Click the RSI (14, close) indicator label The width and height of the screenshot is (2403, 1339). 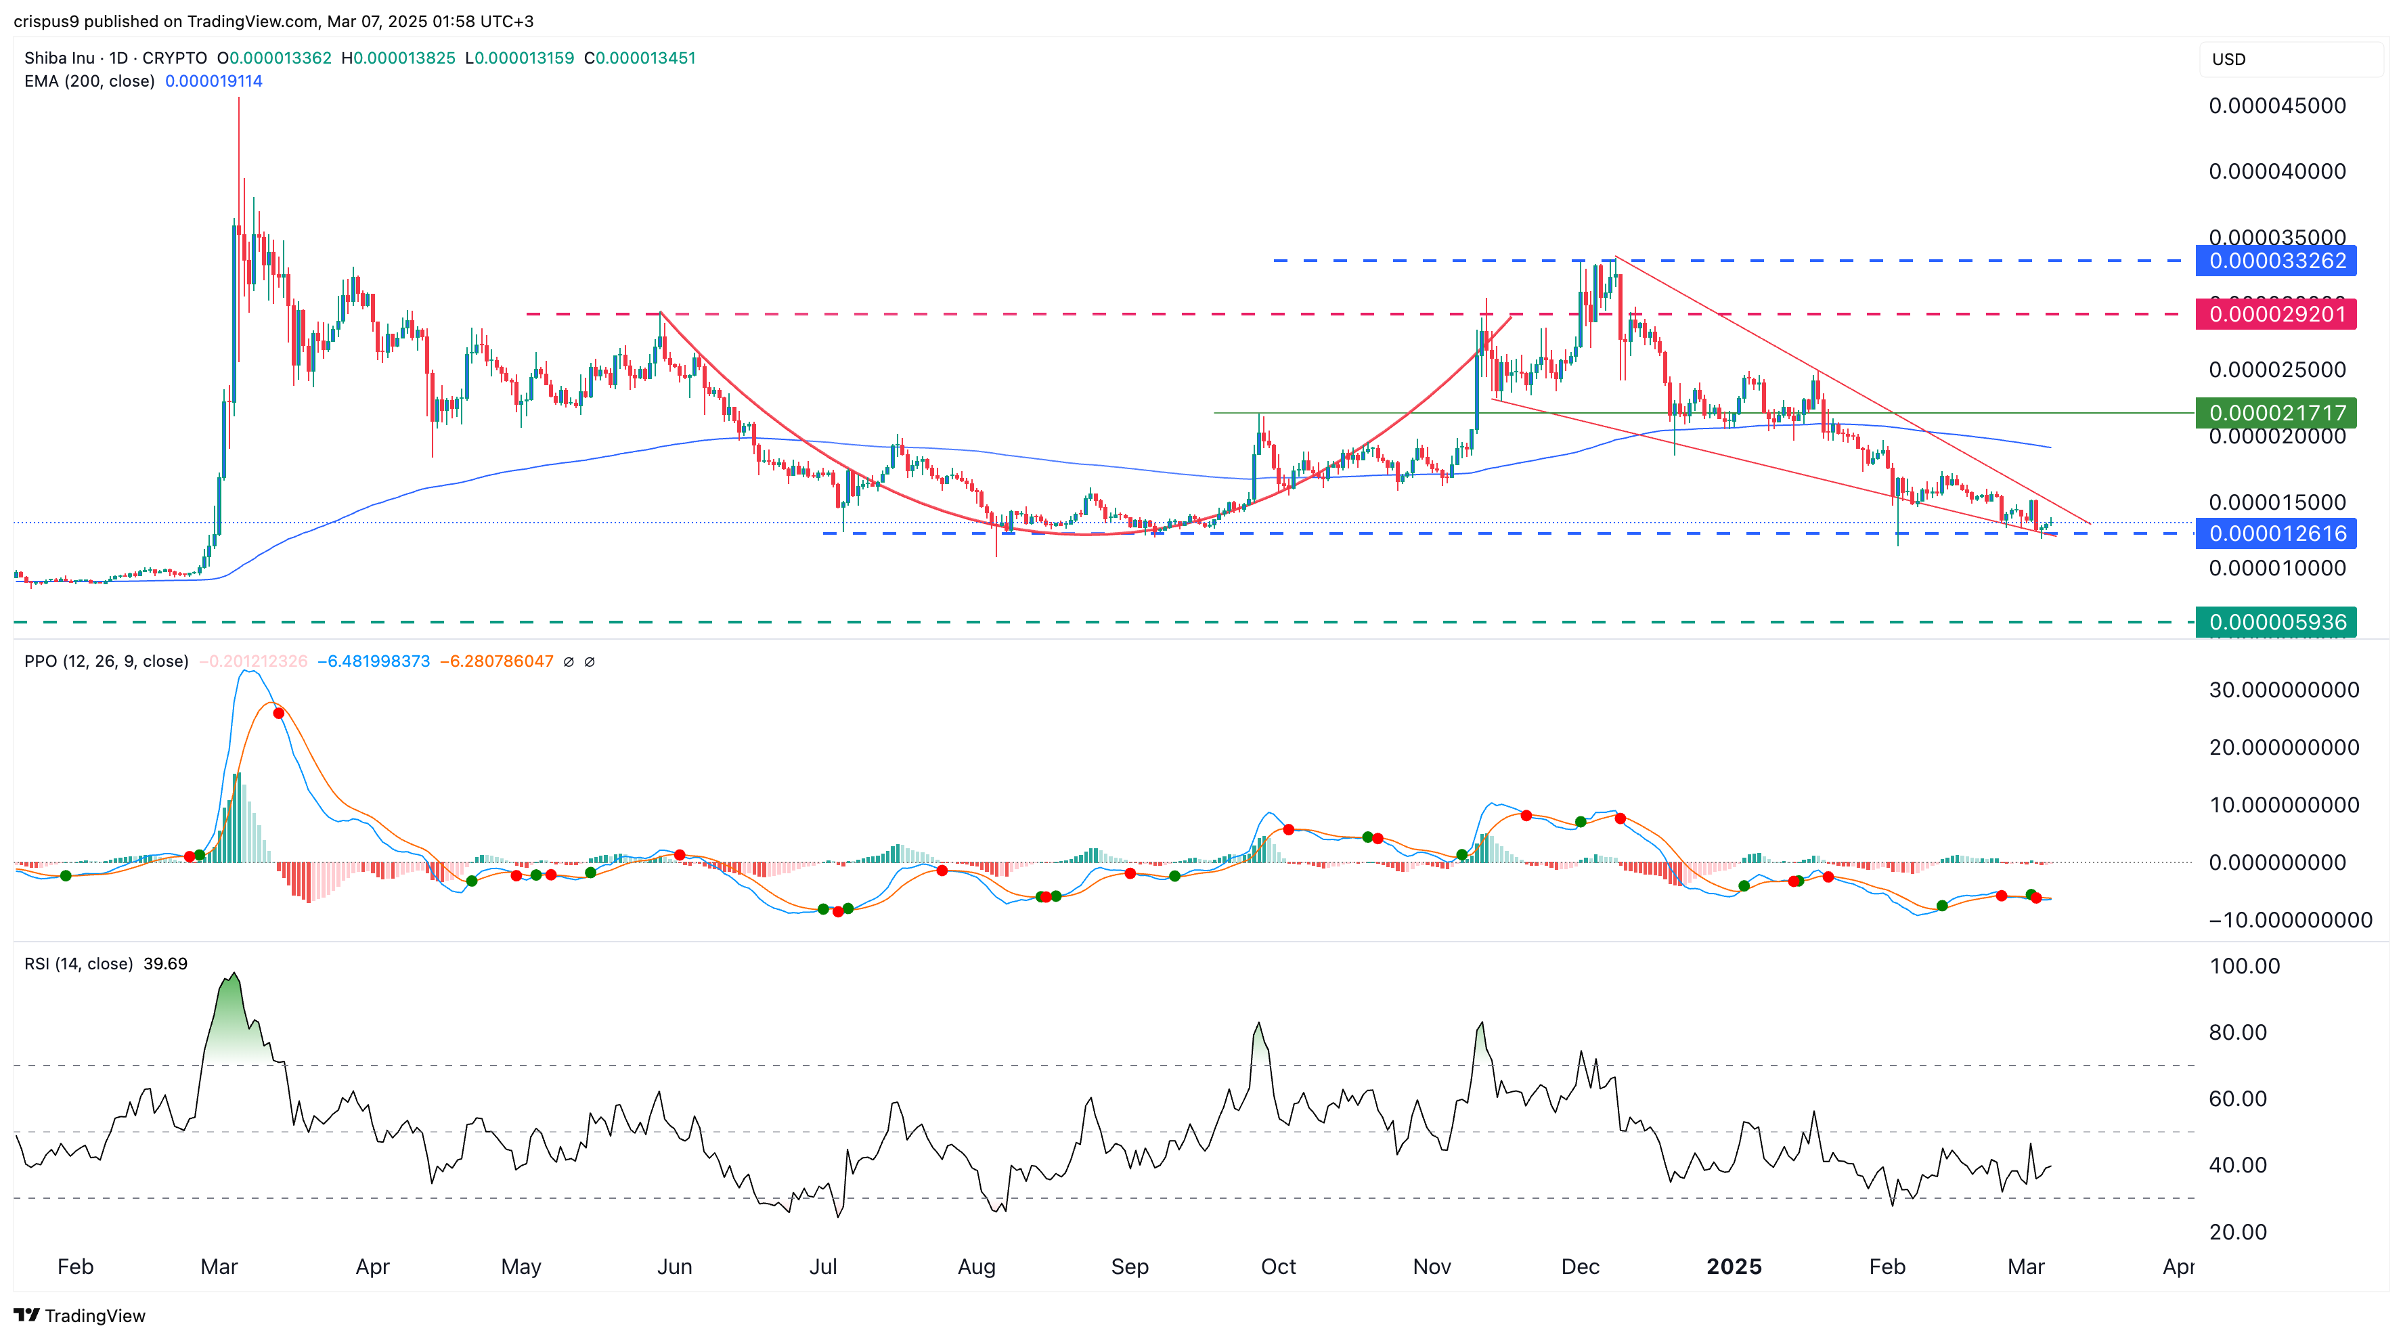pos(79,964)
